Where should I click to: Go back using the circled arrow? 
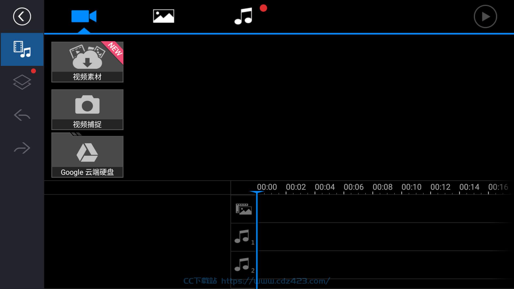point(22,17)
